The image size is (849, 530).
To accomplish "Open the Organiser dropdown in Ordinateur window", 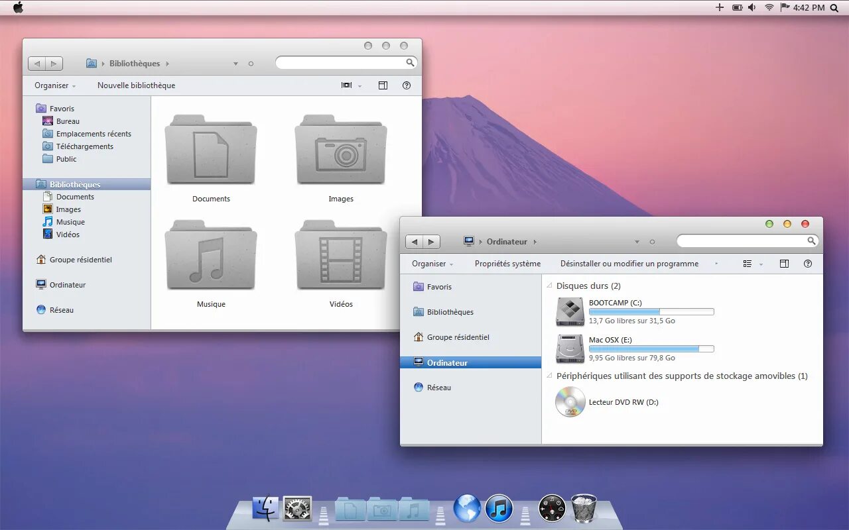I will [x=432, y=264].
